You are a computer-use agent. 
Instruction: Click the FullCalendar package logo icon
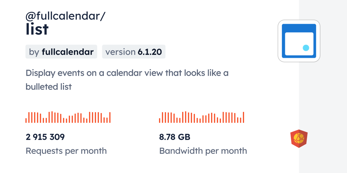coord(299,41)
